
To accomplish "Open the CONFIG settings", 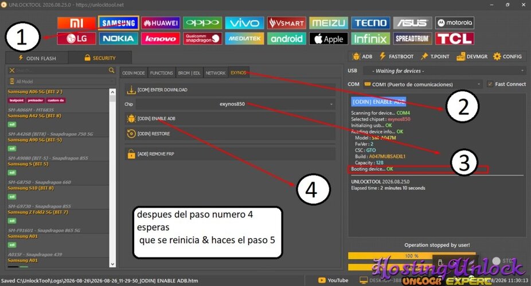I will pos(507,57).
